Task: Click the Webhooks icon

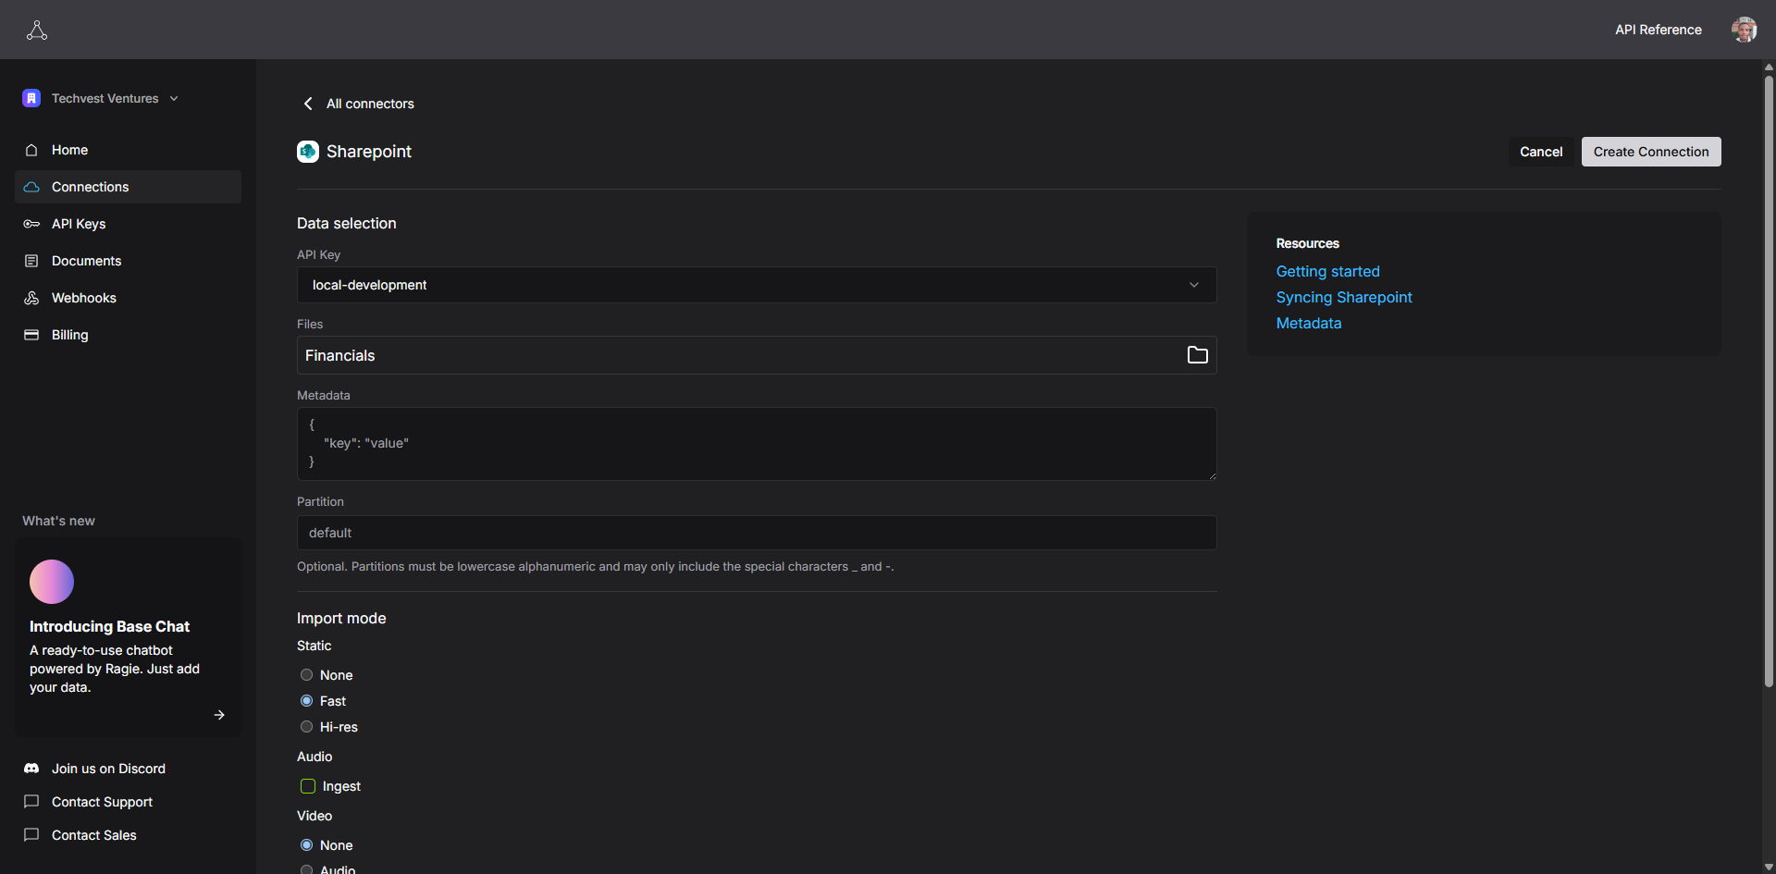Action: coord(31,298)
